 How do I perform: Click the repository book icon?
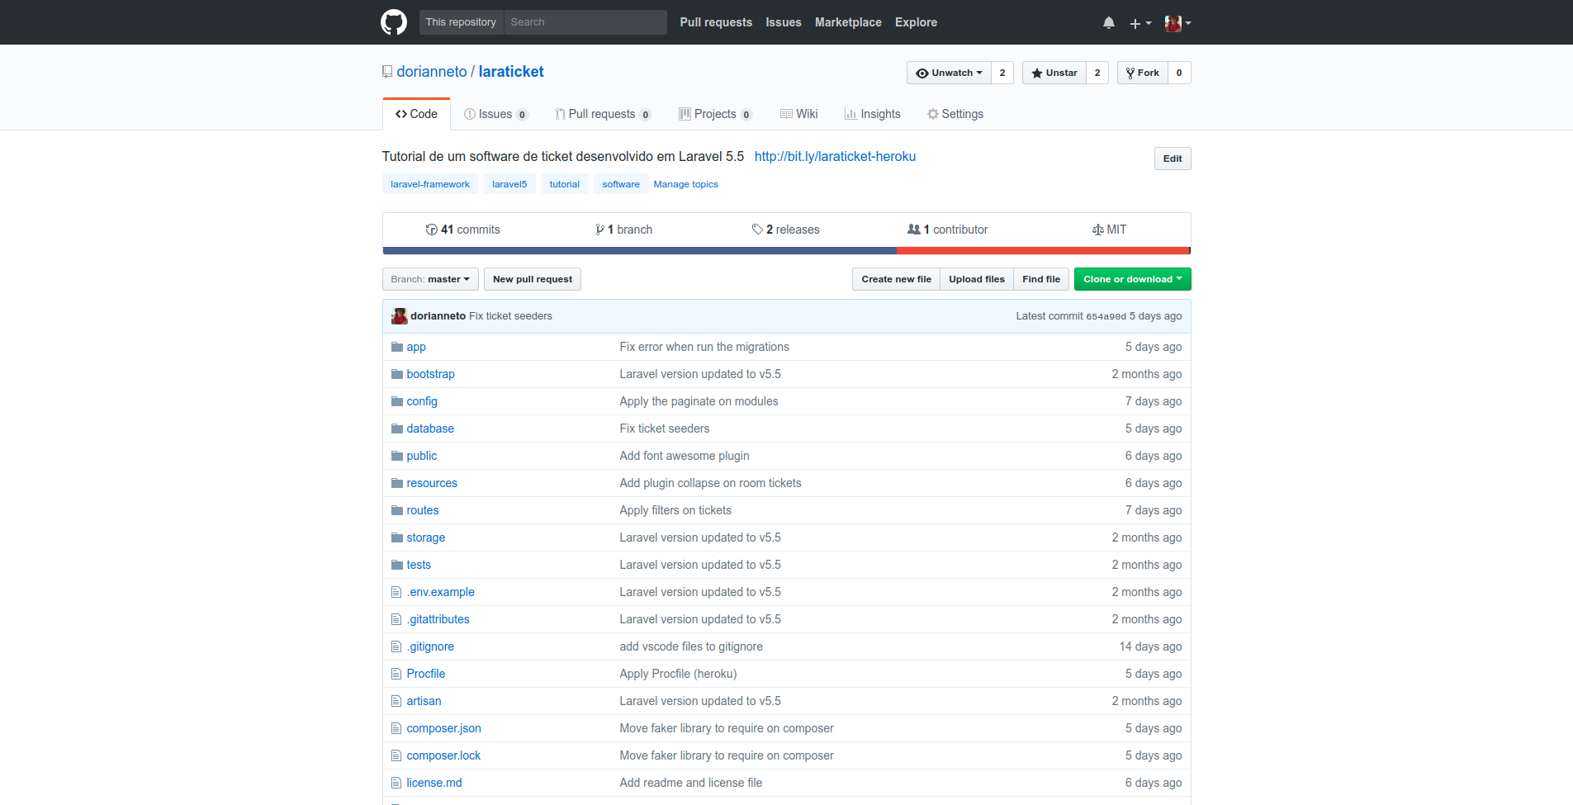[x=387, y=72]
